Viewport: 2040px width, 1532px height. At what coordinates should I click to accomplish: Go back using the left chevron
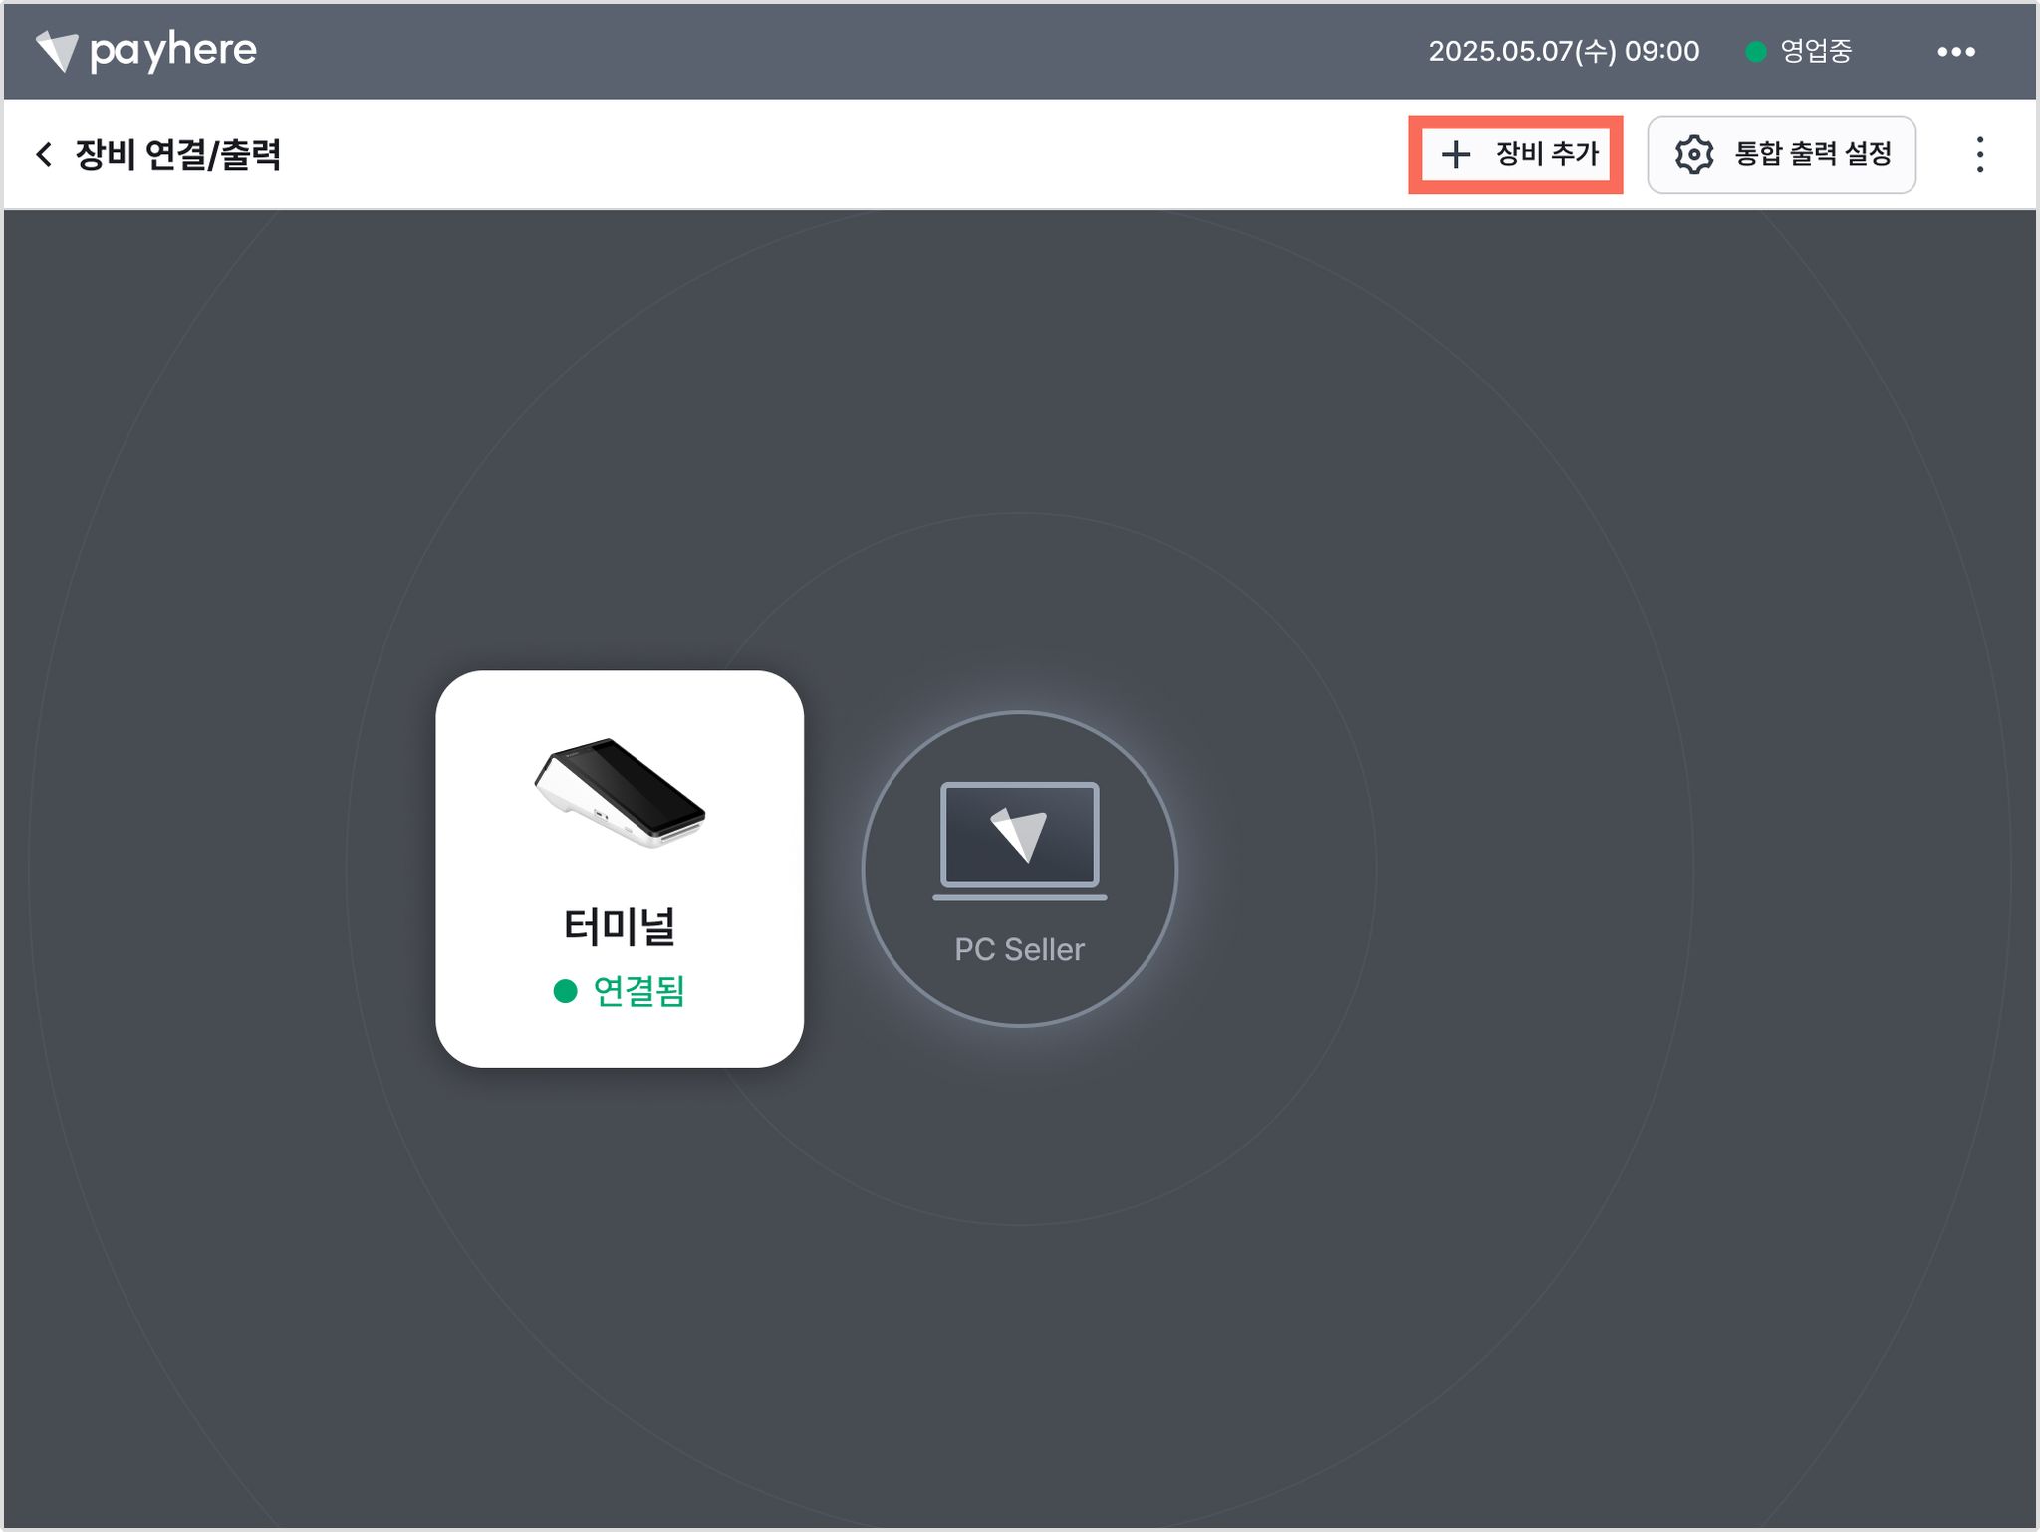point(44,154)
